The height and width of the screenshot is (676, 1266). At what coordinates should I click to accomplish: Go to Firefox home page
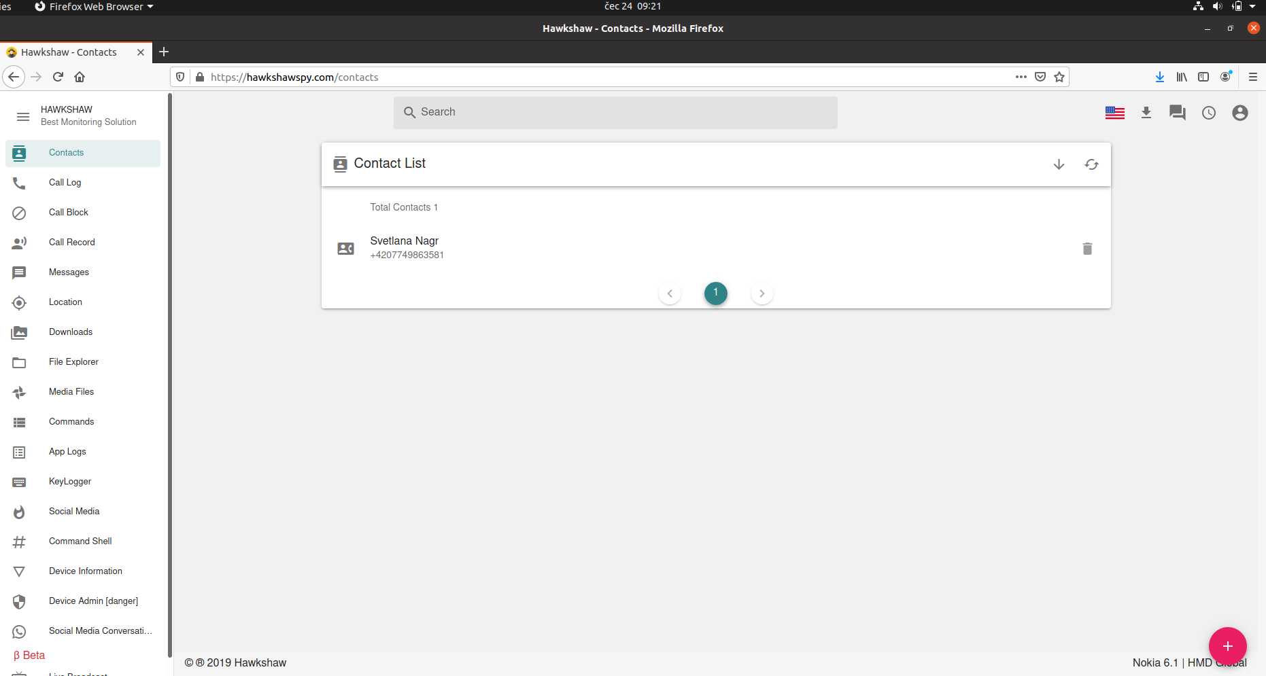pyautogui.click(x=80, y=77)
